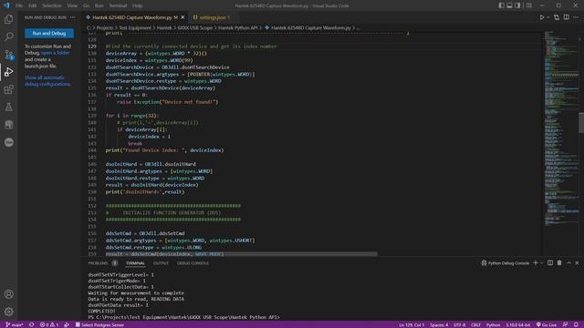Switch to the settings.json tab
Screen dimensions: 584x328
(x=212, y=17)
